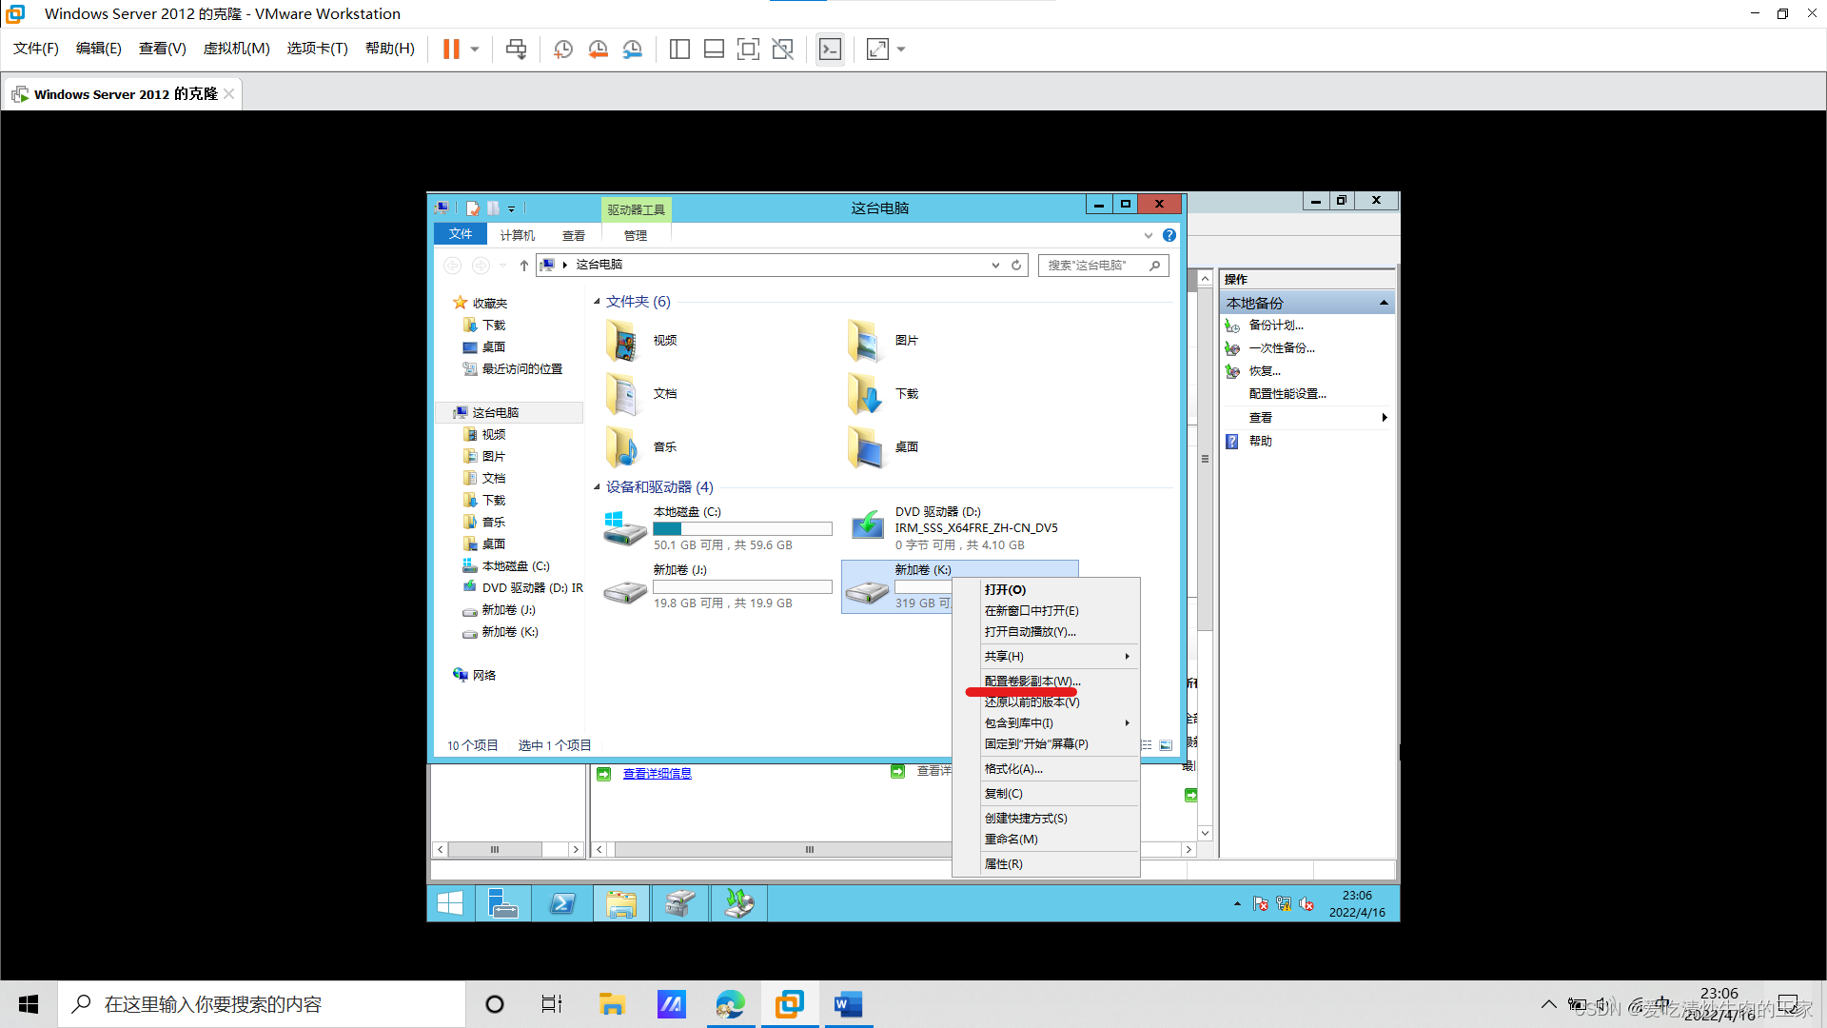The height and width of the screenshot is (1028, 1827).
Task: Refresh the address bar location
Action: tap(1016, 266)
